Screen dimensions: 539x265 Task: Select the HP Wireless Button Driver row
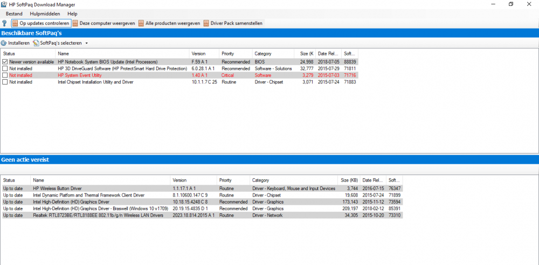[x=202, y=189]
